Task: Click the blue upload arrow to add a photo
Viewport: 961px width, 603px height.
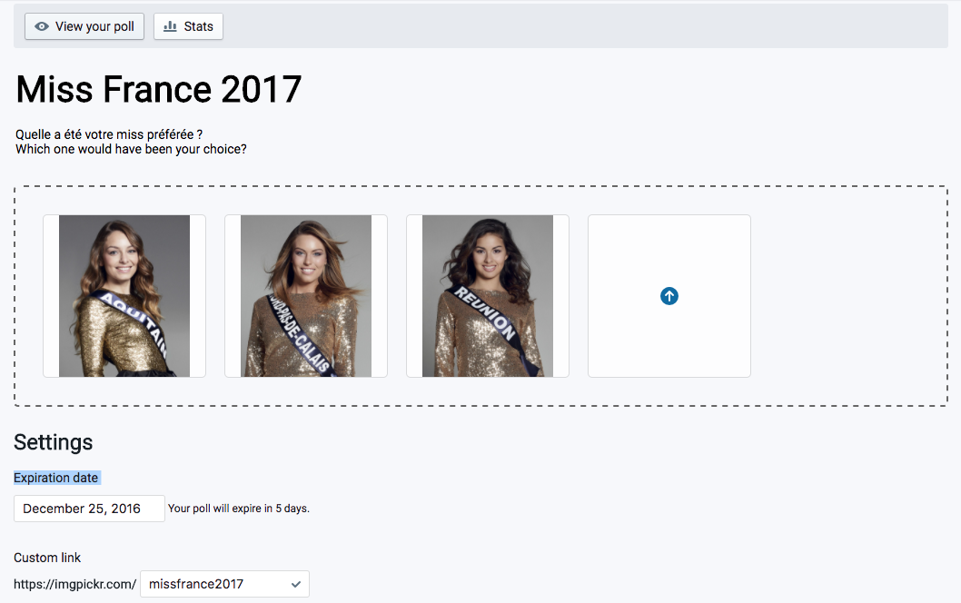Action: pos(669,296)
